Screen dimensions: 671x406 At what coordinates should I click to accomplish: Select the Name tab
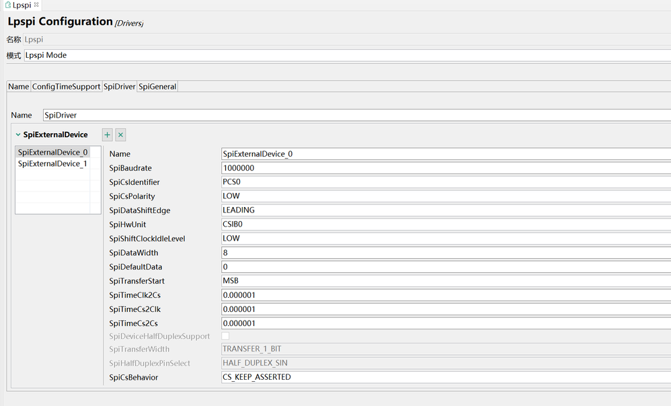(19, 87)
